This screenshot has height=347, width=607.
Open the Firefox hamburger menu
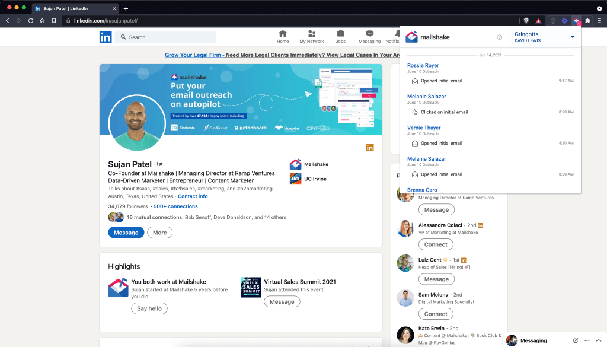pyautogui.click(x=598, y=20)
